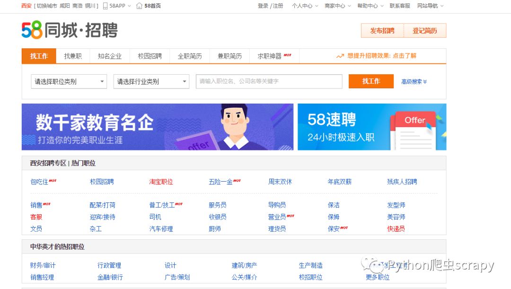Viewport: 511px width, 289px height.
Task: Open the 司机 job category
Action: pos(155,217)
